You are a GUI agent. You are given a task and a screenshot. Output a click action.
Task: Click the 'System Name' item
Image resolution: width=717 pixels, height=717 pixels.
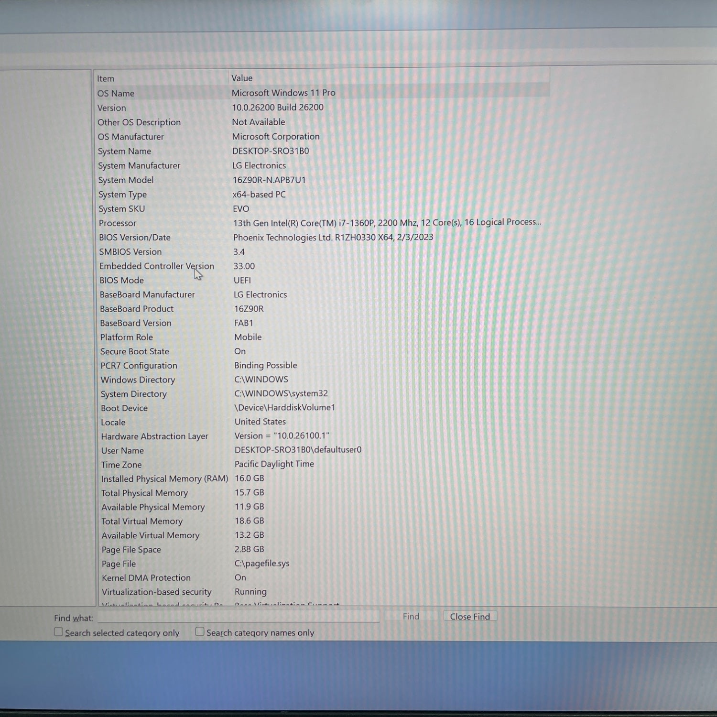(124, 151)
